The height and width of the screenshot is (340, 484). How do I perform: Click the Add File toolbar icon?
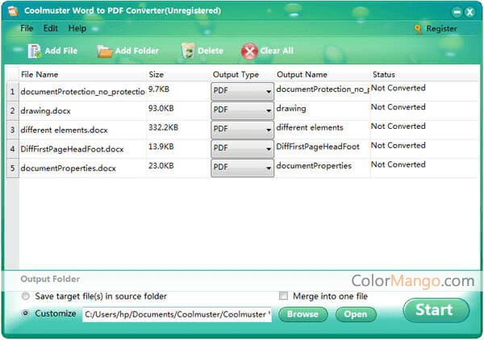click(x=34, y=51)
